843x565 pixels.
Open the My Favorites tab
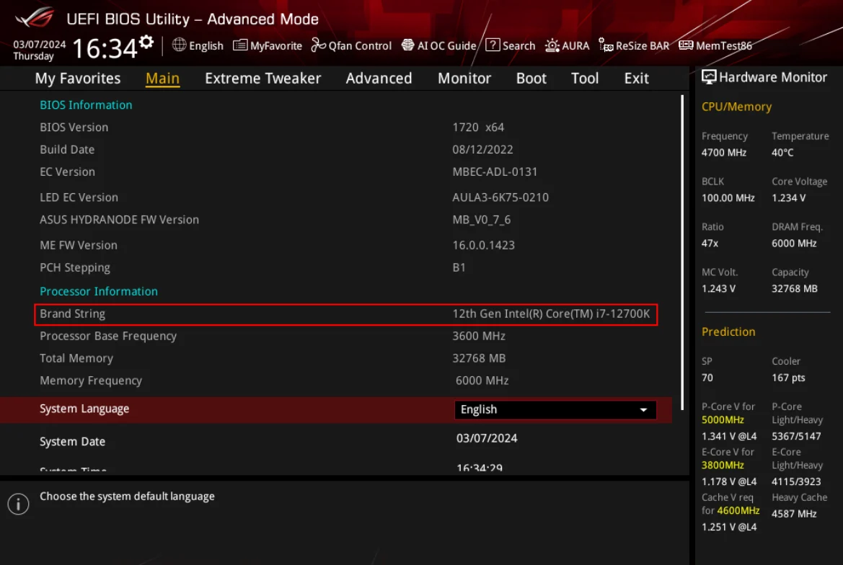pyautogui.click(x=78, y=79)
